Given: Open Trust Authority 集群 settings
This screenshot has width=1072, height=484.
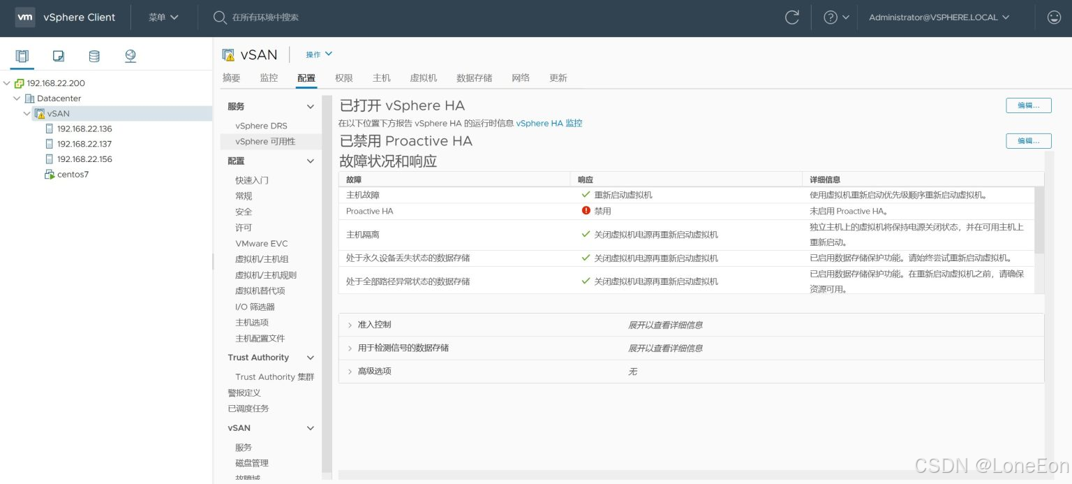Looking at the screenshot, I should [x=275, y=377].
